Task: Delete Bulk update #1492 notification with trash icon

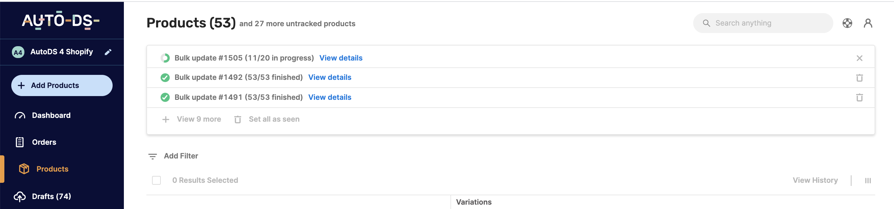Action: [859, 78]
